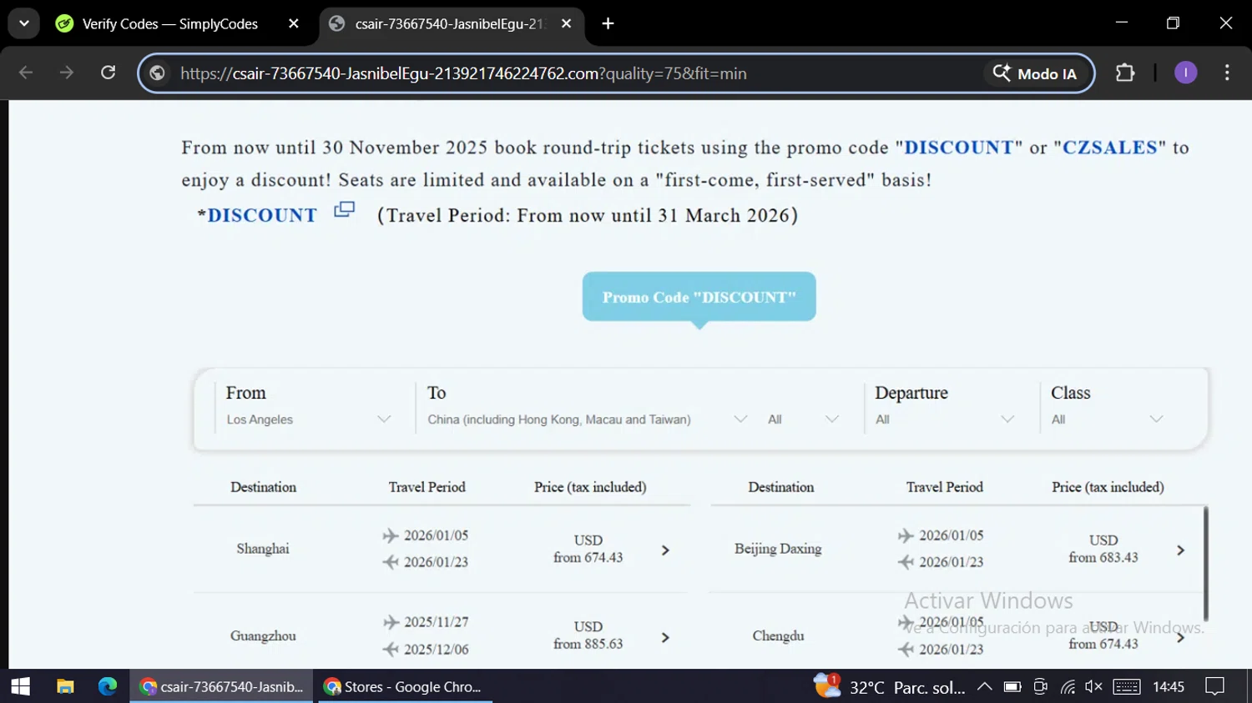The image size is (1252, 703).
Task: Click the right table Price (tax included) header
Action: [1108, 487]
